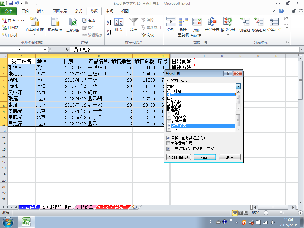
Task: Open the Name Box dropdown arrow
Action: (45, 50)
